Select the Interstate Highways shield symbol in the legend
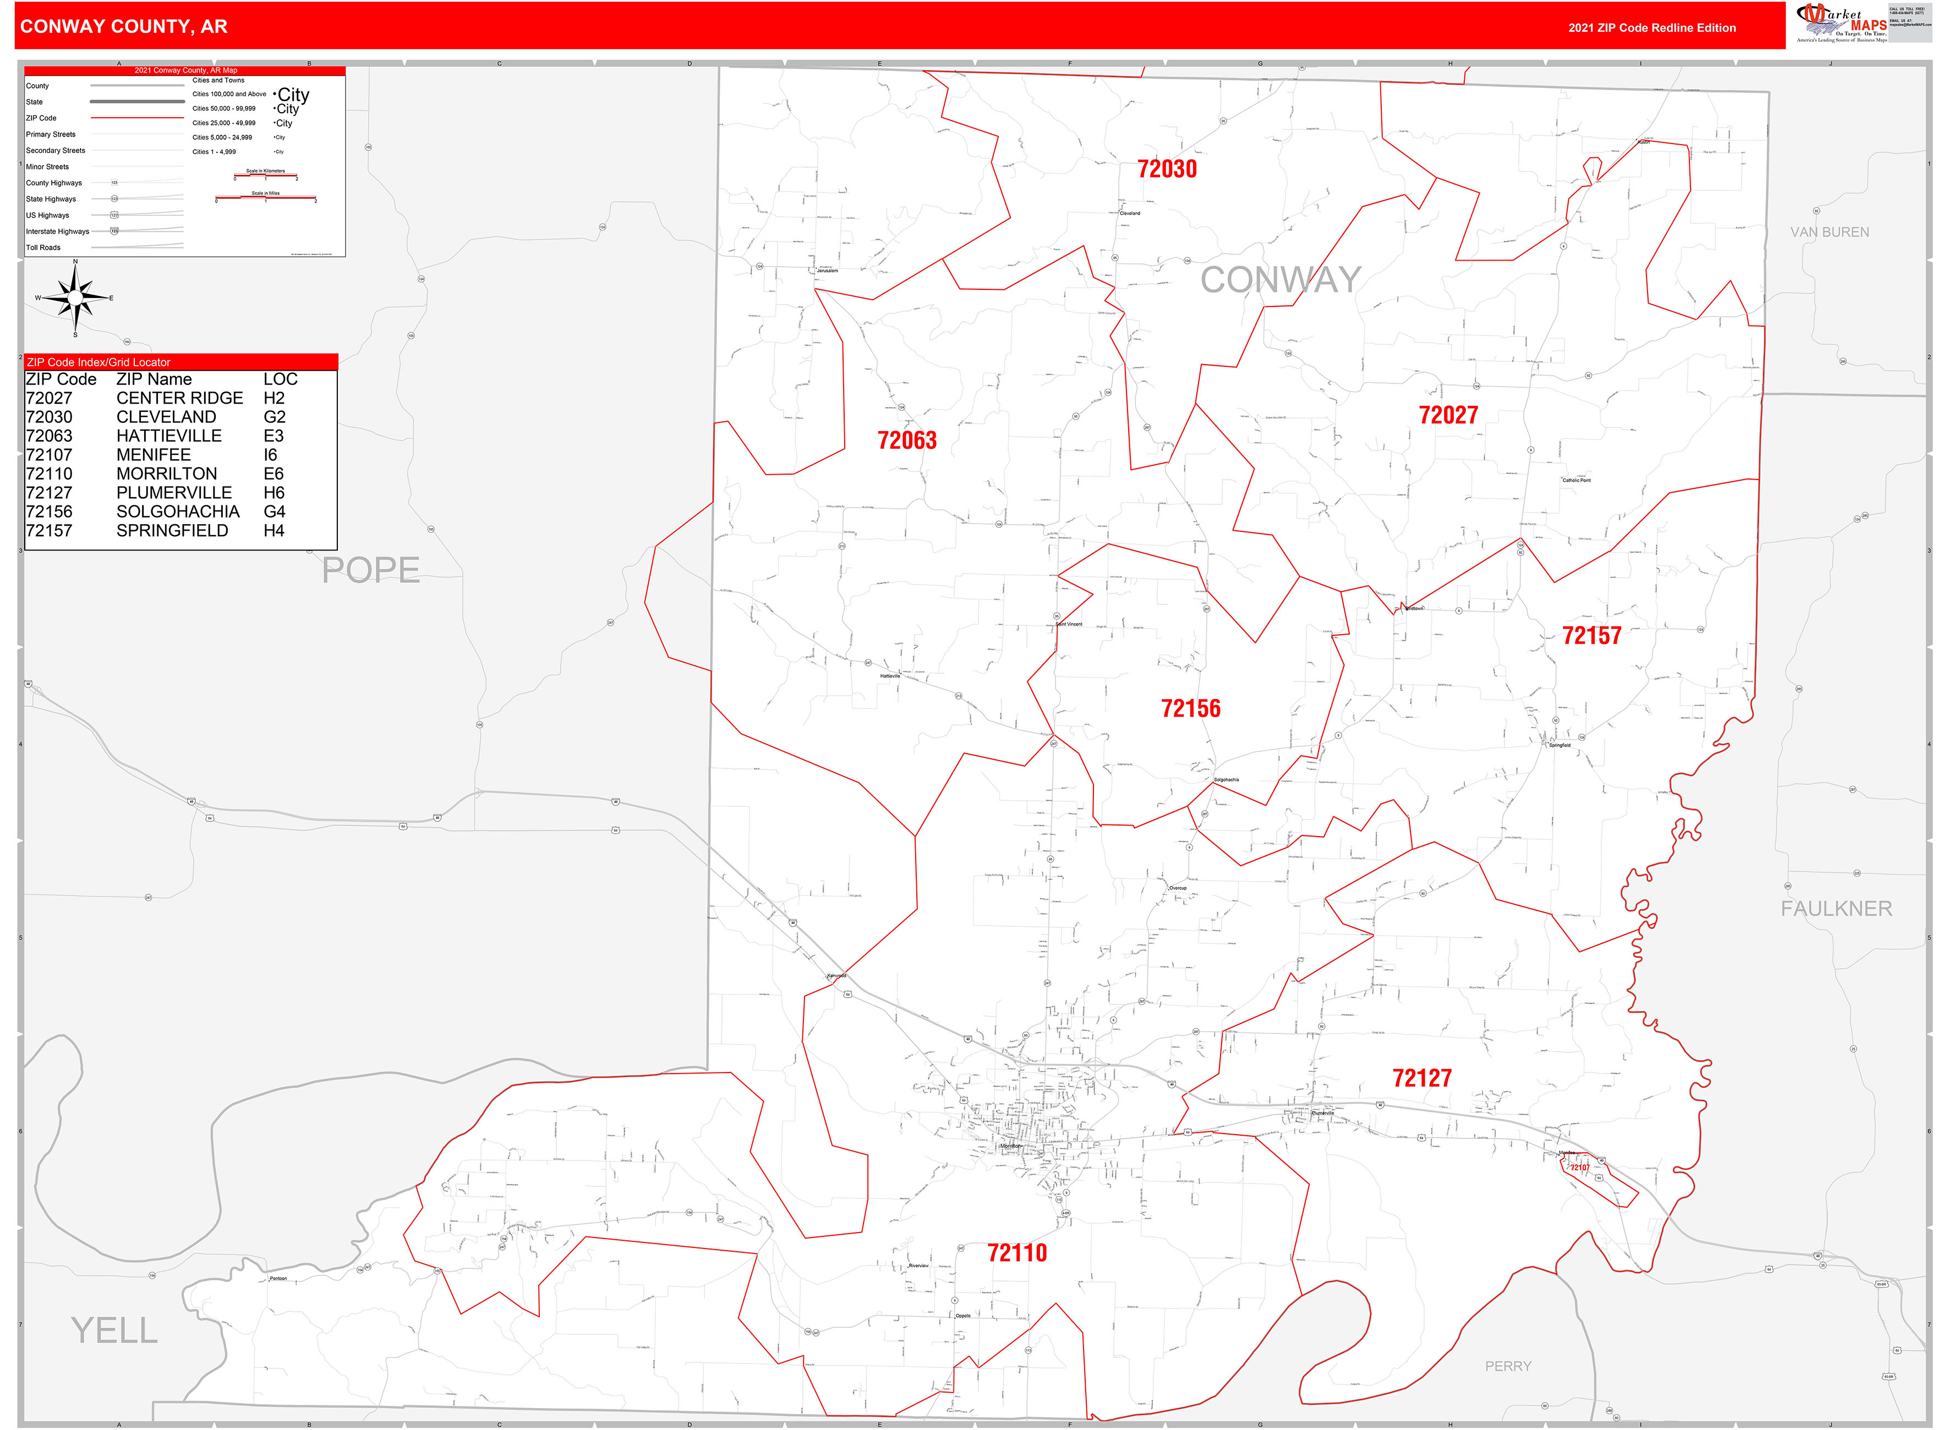Image resolution: width=1942 pixels, height=1430 pixels. [x=114, y=231]
